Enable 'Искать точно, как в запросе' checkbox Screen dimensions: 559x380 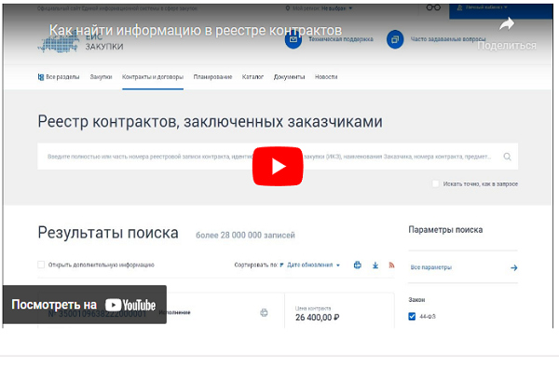(435, 183)
